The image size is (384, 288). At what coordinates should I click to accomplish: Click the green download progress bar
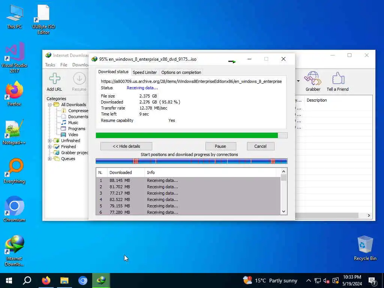(x=192, y=135)
